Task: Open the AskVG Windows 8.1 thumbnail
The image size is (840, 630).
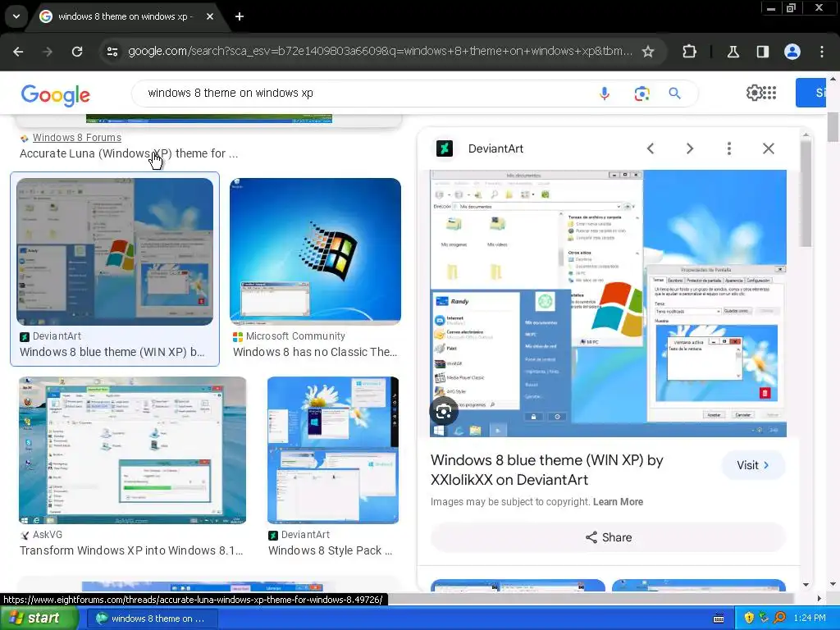Action: [132, 450]
